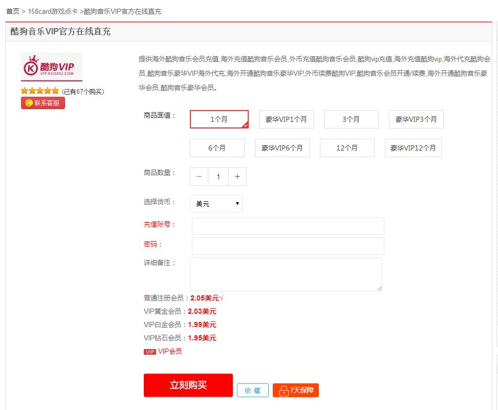The height and width of the screenshot is (410, 498).
Task: Choose the 豪华VIP3个月 option
Action: click(416, 119)
